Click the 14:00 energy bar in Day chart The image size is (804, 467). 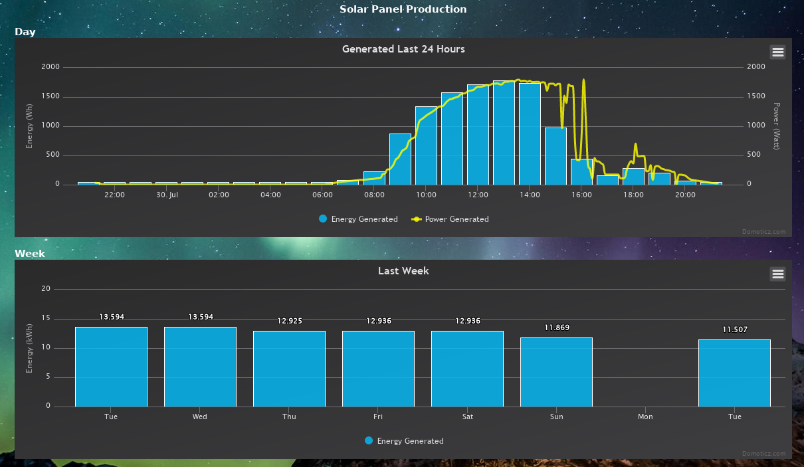tap(530, 134)
